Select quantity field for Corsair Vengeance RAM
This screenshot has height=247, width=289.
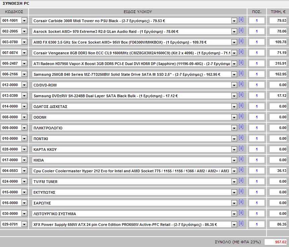(257, 53)
